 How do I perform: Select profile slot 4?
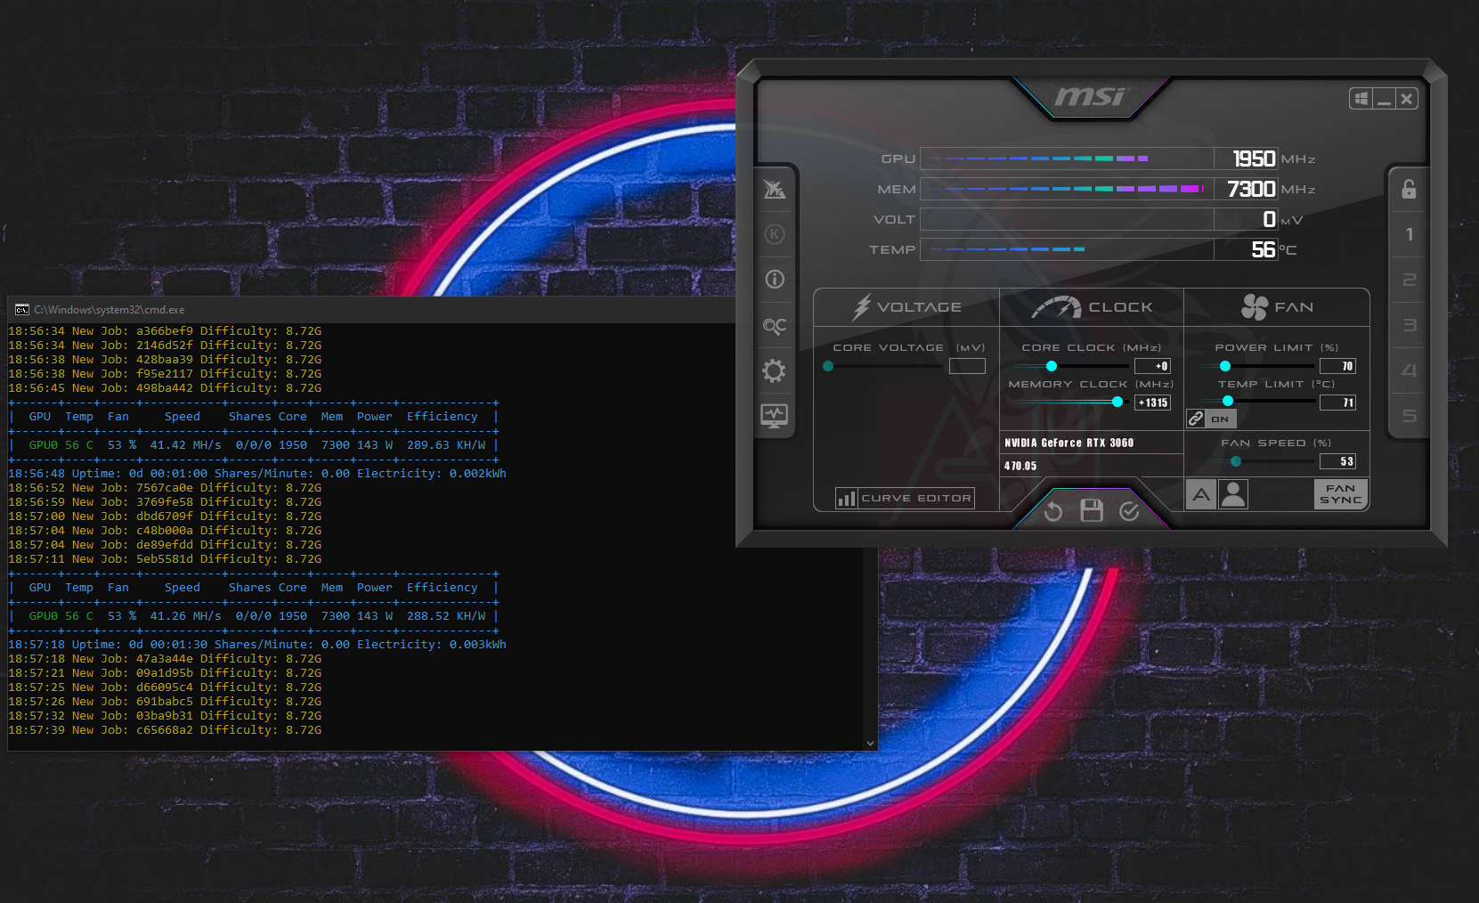1409,370
